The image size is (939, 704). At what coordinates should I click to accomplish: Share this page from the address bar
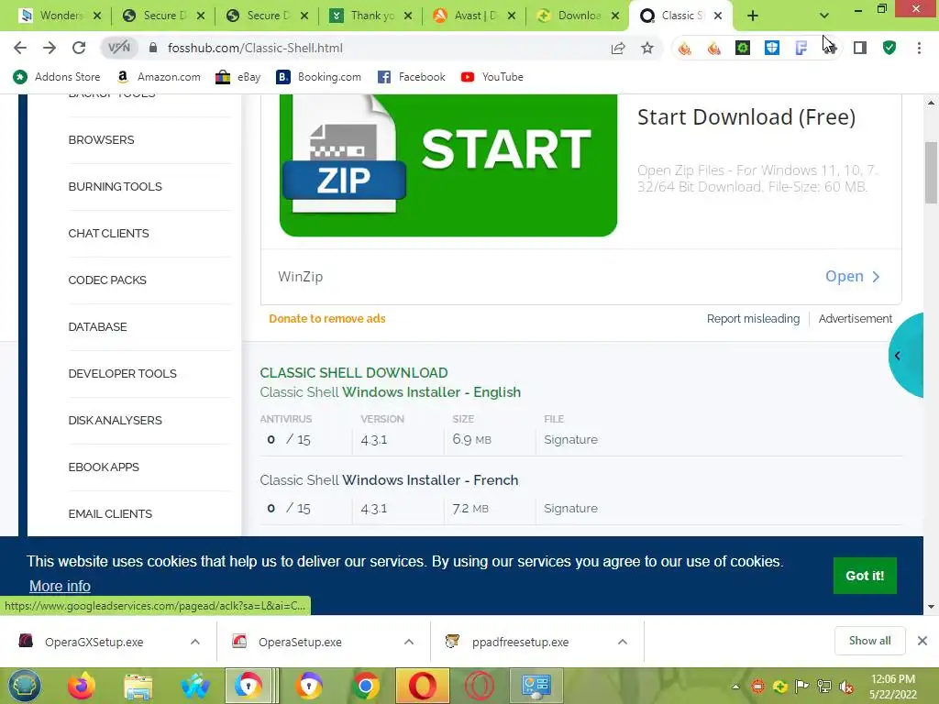617,48
